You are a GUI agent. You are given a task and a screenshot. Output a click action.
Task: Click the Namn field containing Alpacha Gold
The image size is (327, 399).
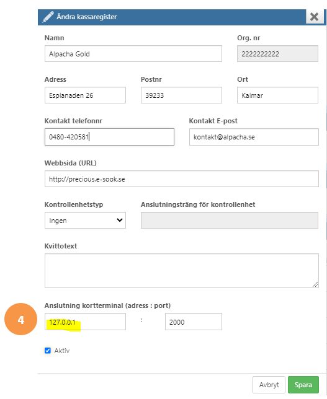click(x=133, y=54)
